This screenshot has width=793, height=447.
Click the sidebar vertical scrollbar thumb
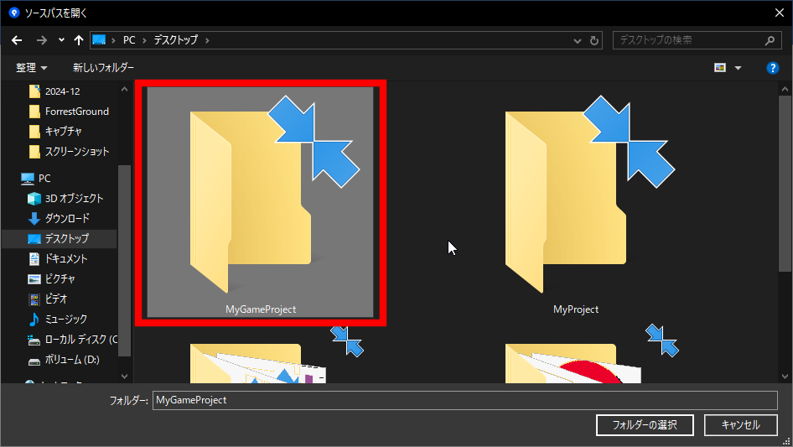[x=124, y=261]
